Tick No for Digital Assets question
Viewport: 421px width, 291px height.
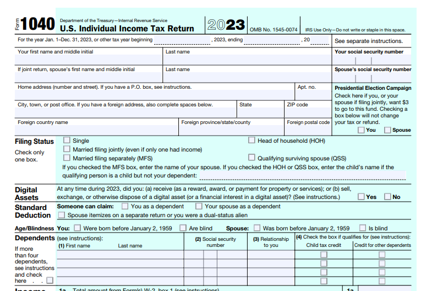(387, 197)
